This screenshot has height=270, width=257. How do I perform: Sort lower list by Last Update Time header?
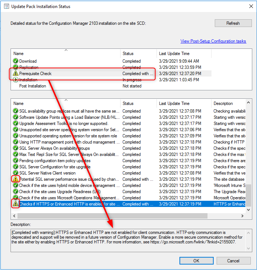(184, 103)
